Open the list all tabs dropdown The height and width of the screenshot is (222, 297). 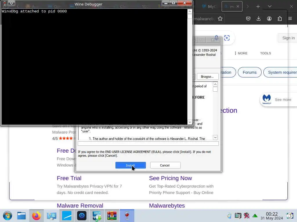(x=270, y=7)
